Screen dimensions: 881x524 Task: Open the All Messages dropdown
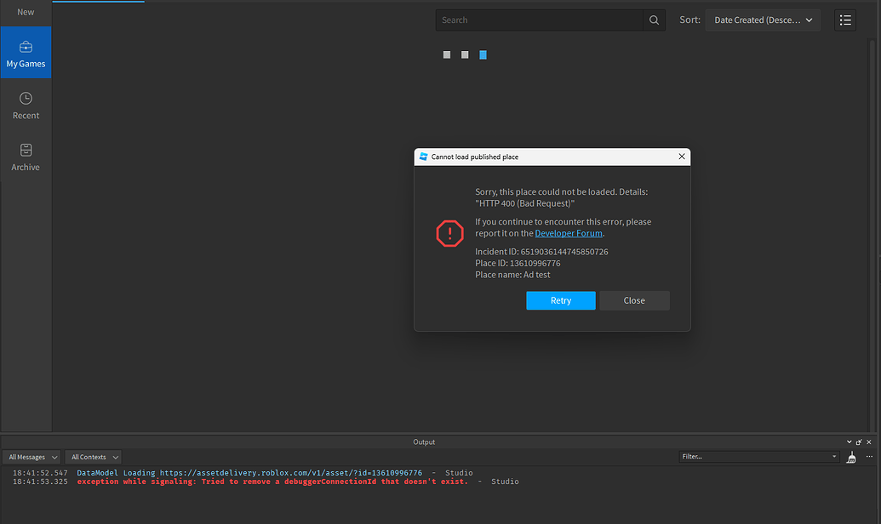31,457
